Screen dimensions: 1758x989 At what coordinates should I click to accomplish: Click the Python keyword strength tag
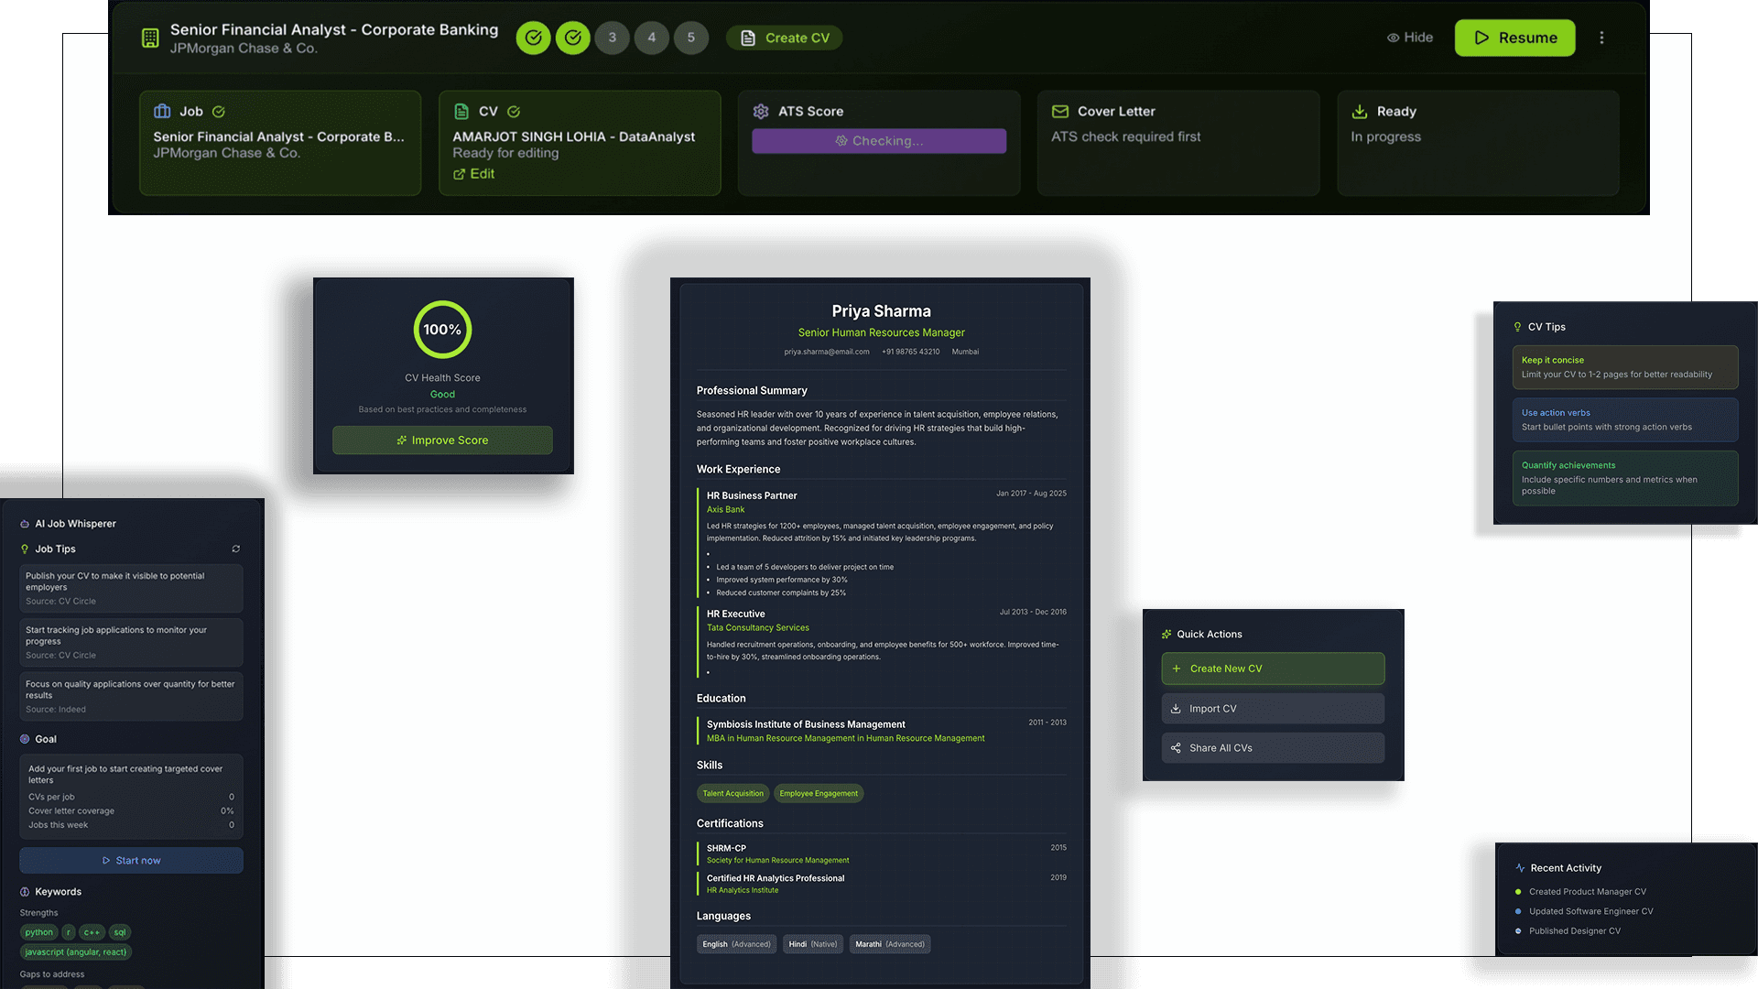click(38, 932)
